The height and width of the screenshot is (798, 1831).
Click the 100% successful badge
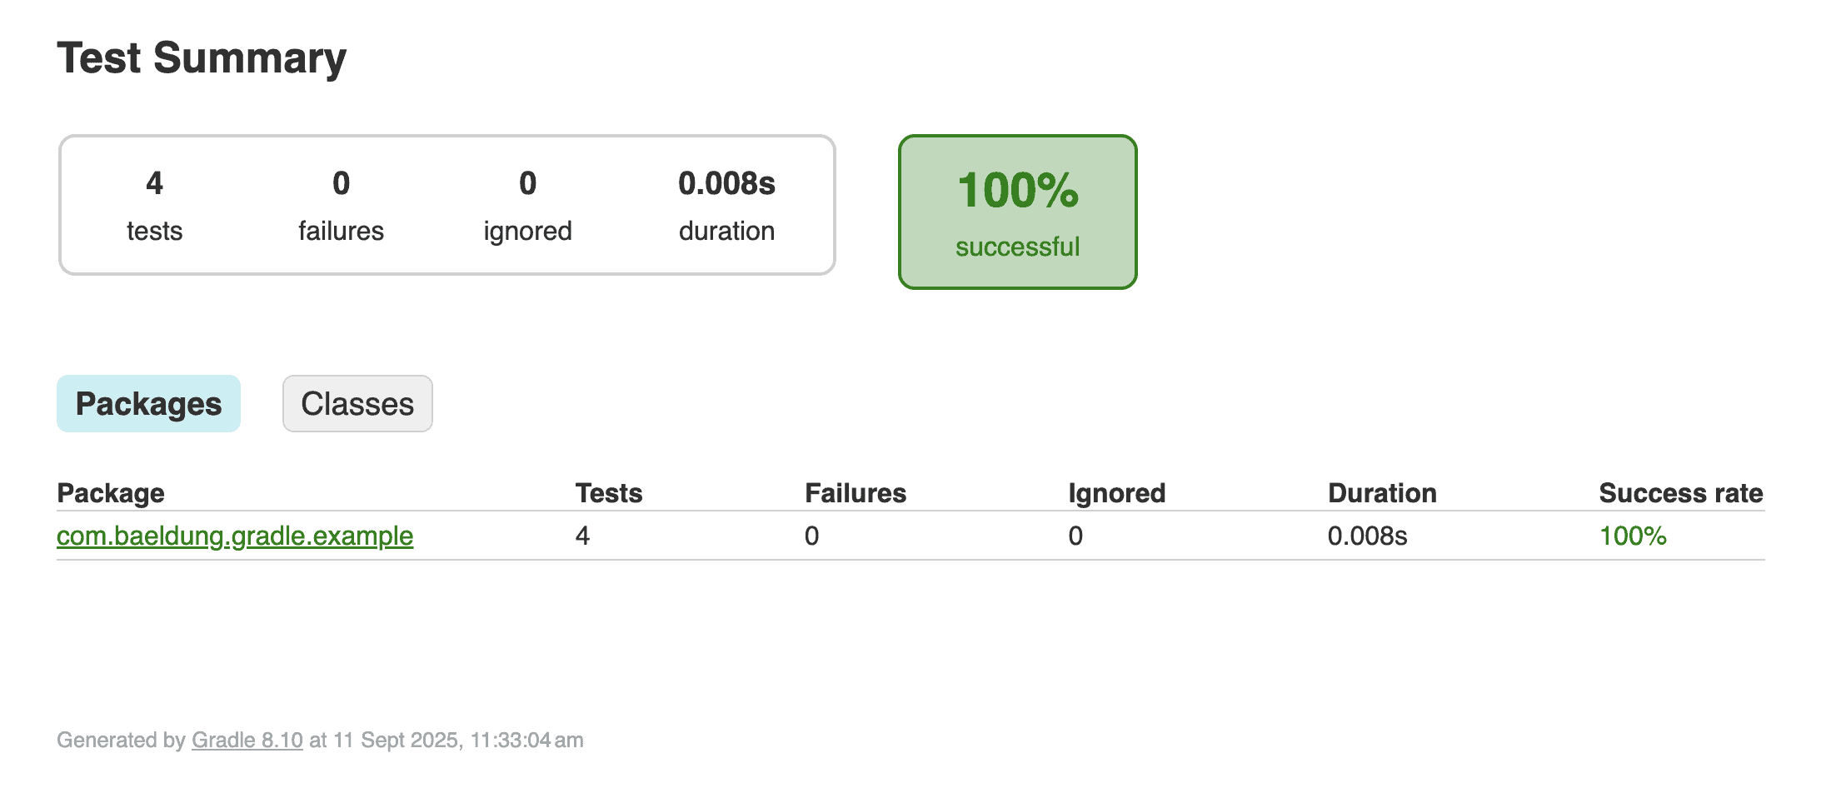pos(1017,210)
